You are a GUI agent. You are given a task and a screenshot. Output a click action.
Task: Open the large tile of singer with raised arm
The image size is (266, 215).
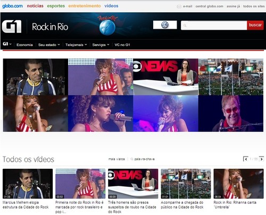coord(36,114)
